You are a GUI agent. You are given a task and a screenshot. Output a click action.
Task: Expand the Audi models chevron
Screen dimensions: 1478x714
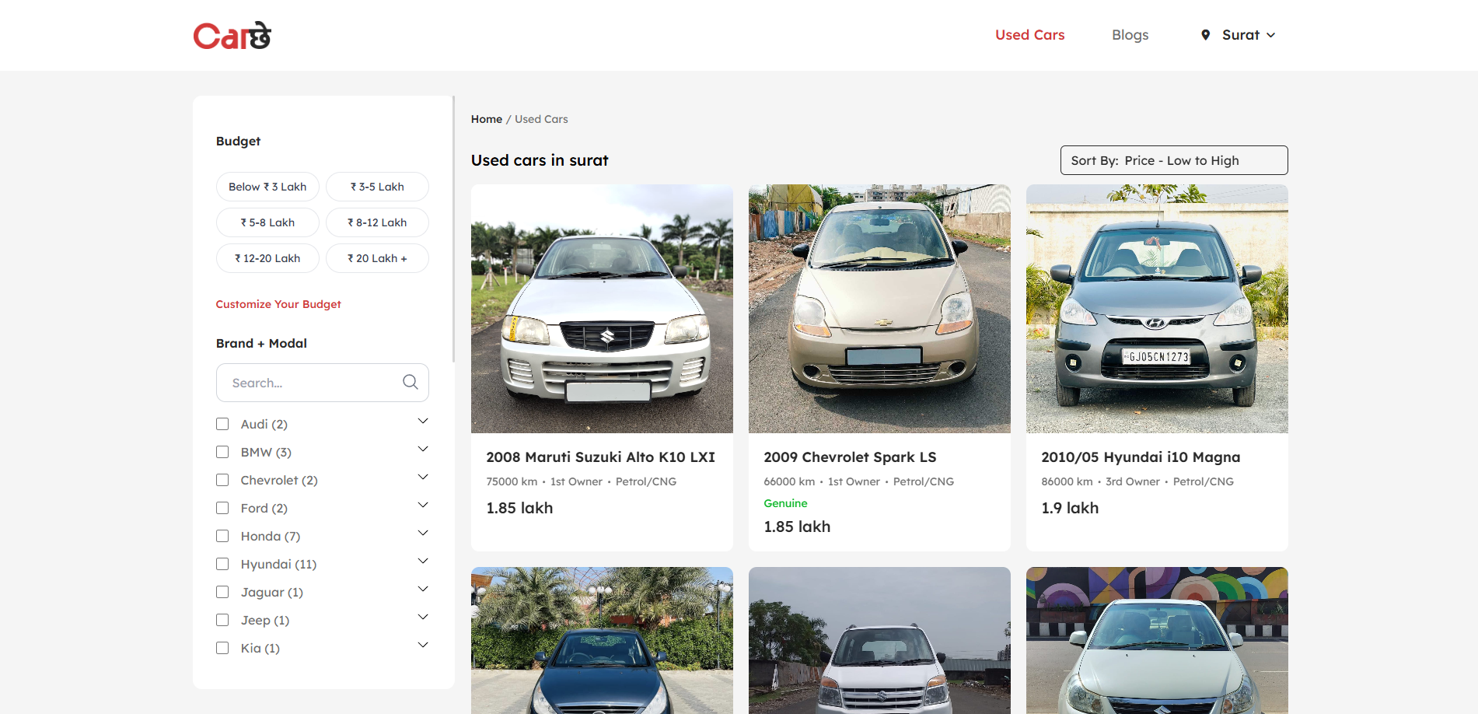(423, 421)
